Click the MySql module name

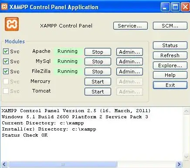[x=43, y=61]
